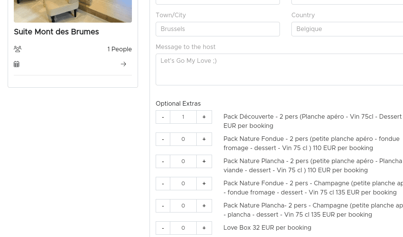Add Pack Nature Plancha Champagne 135 EUR
Viewport: 403px width, 237px height.
(x=204, y=206)
